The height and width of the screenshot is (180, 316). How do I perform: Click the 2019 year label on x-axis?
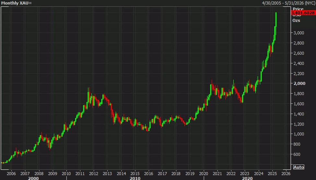tap(190, 173)
